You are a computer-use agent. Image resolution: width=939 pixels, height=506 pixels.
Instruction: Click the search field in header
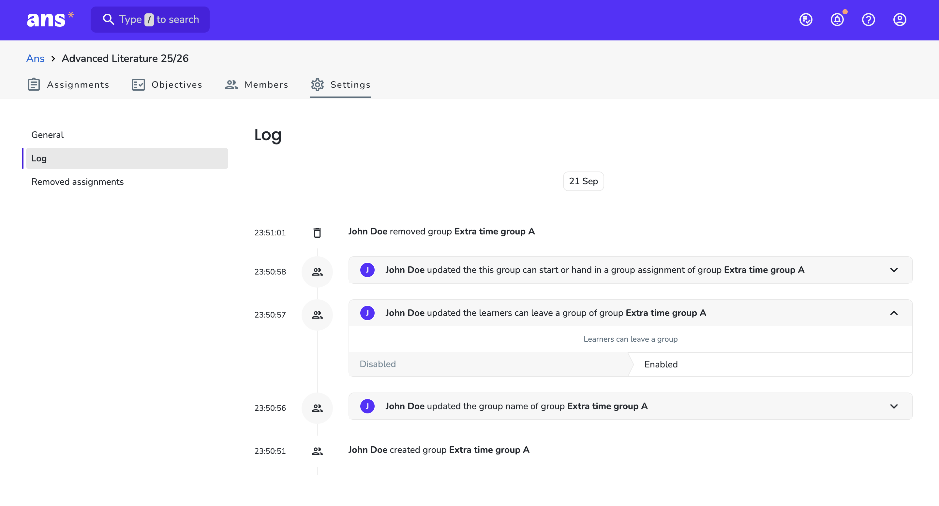point(150,20)
